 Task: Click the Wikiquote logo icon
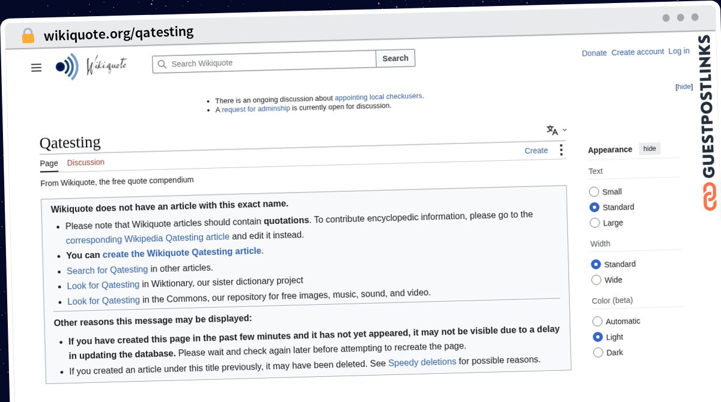(x=67, y=67)
